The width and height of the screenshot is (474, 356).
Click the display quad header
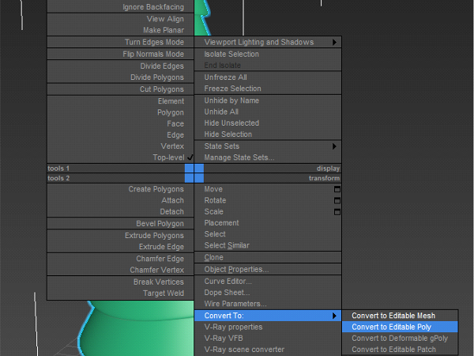(268, 169)
